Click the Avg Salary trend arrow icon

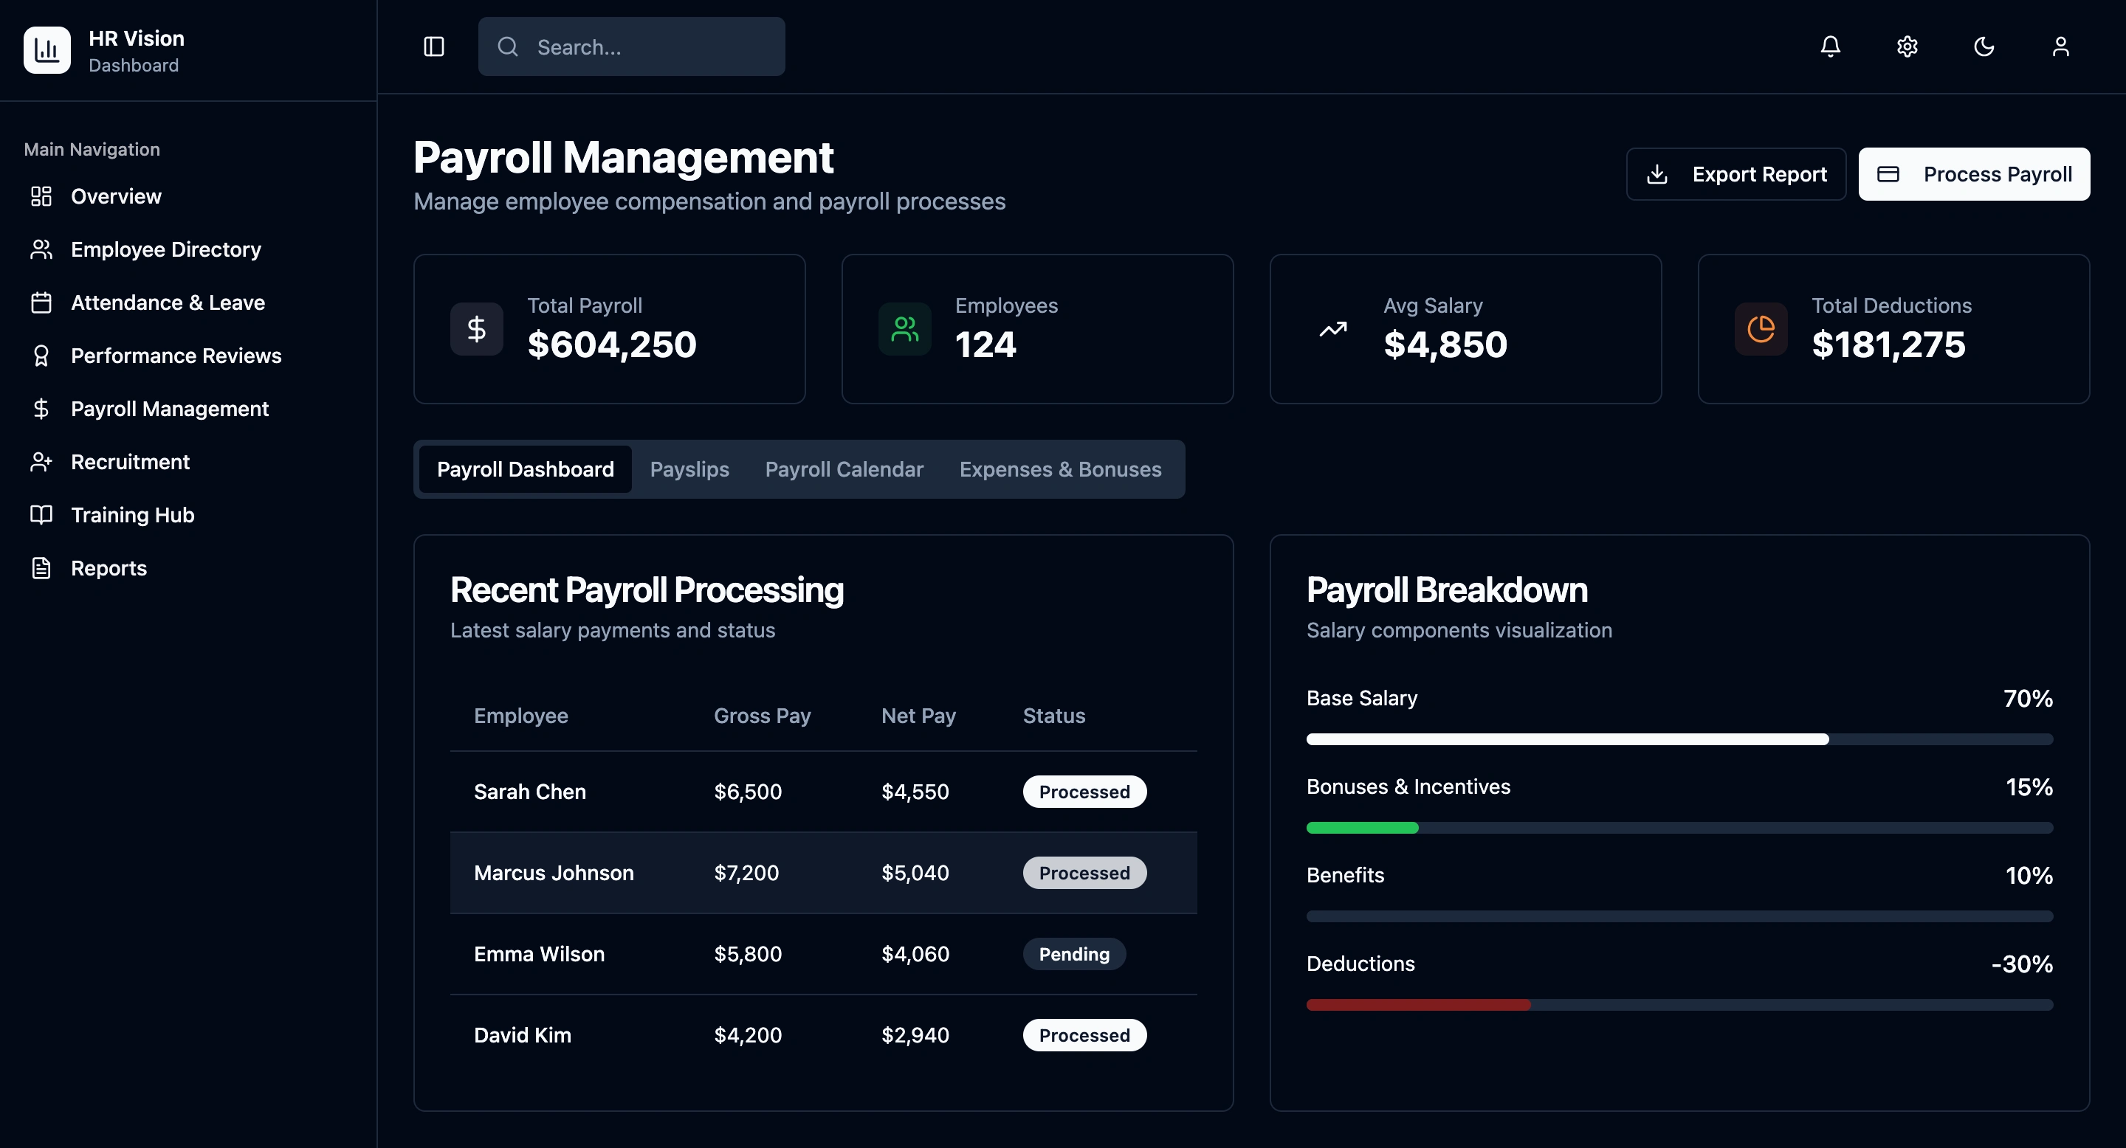coord(1332,329)
